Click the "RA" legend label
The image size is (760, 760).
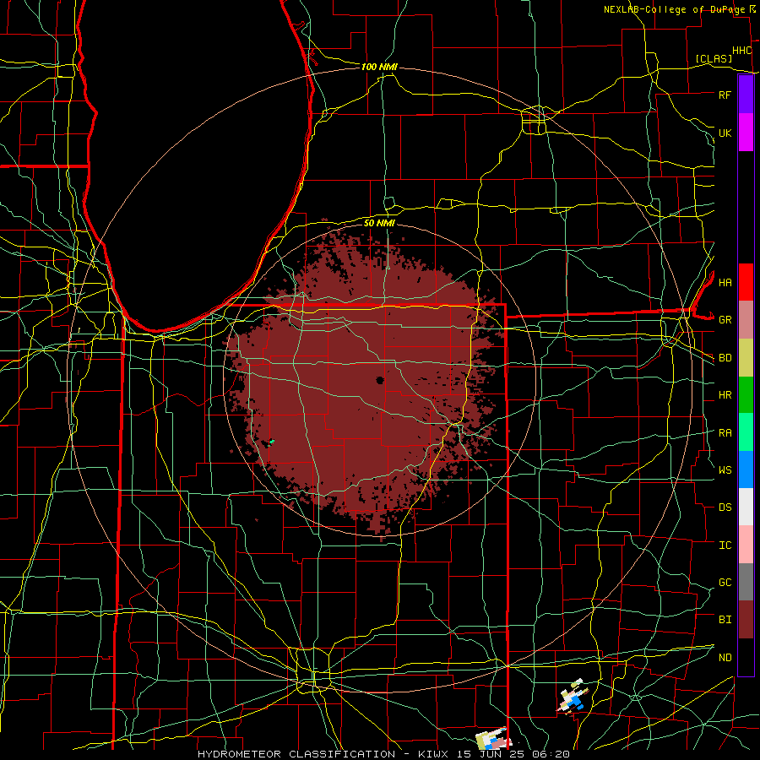tap(725, 433)
